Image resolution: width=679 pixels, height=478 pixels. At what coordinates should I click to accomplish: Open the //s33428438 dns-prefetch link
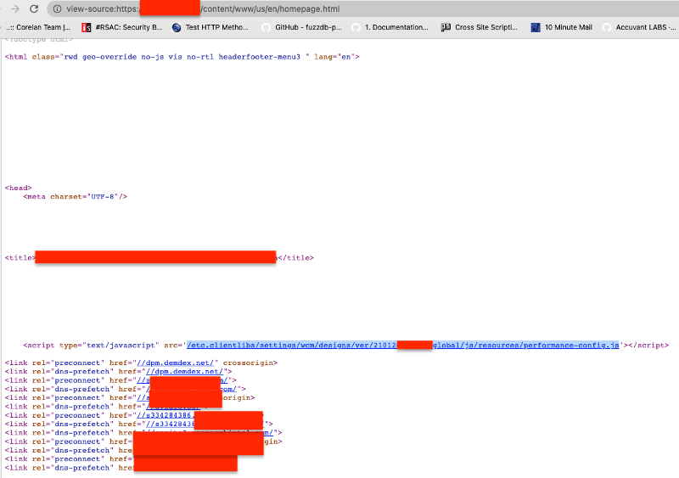pyautogui.click(x=171, y=424)
